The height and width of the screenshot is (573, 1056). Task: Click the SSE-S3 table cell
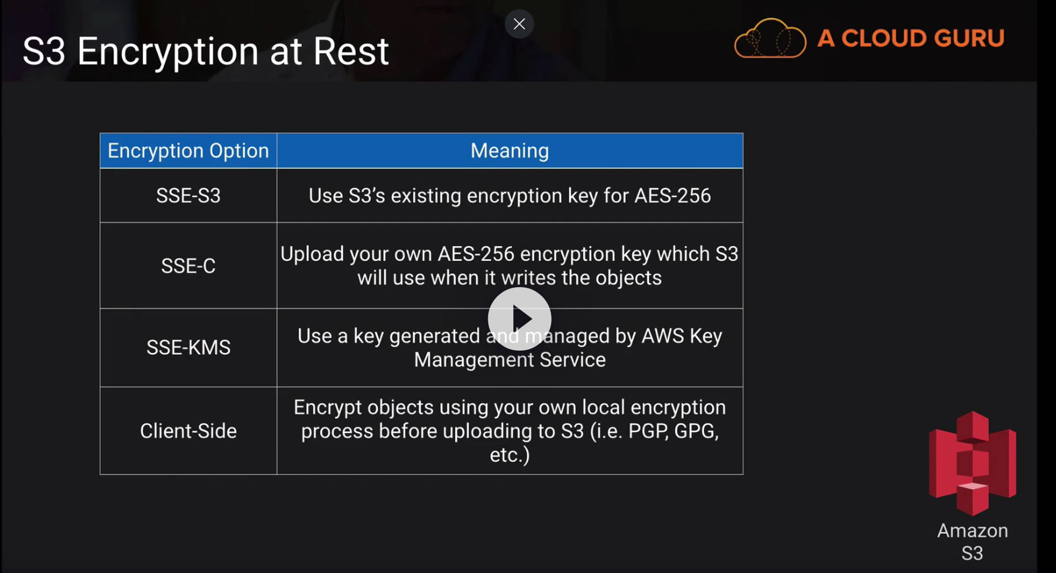click(188, 195)
